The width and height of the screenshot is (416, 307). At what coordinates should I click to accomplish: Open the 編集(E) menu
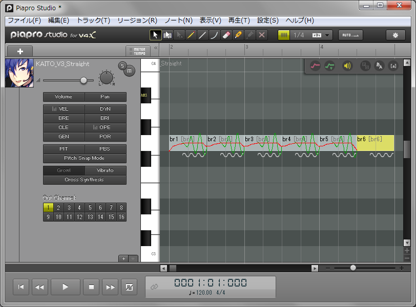click(x=58, y=20)
